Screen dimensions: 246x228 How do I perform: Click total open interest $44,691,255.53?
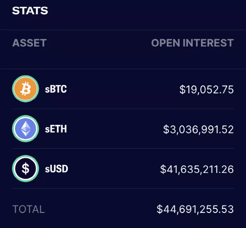pos(195,209)
